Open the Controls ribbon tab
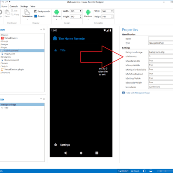Viewport: 173px width, 173px height. (14, 7)
